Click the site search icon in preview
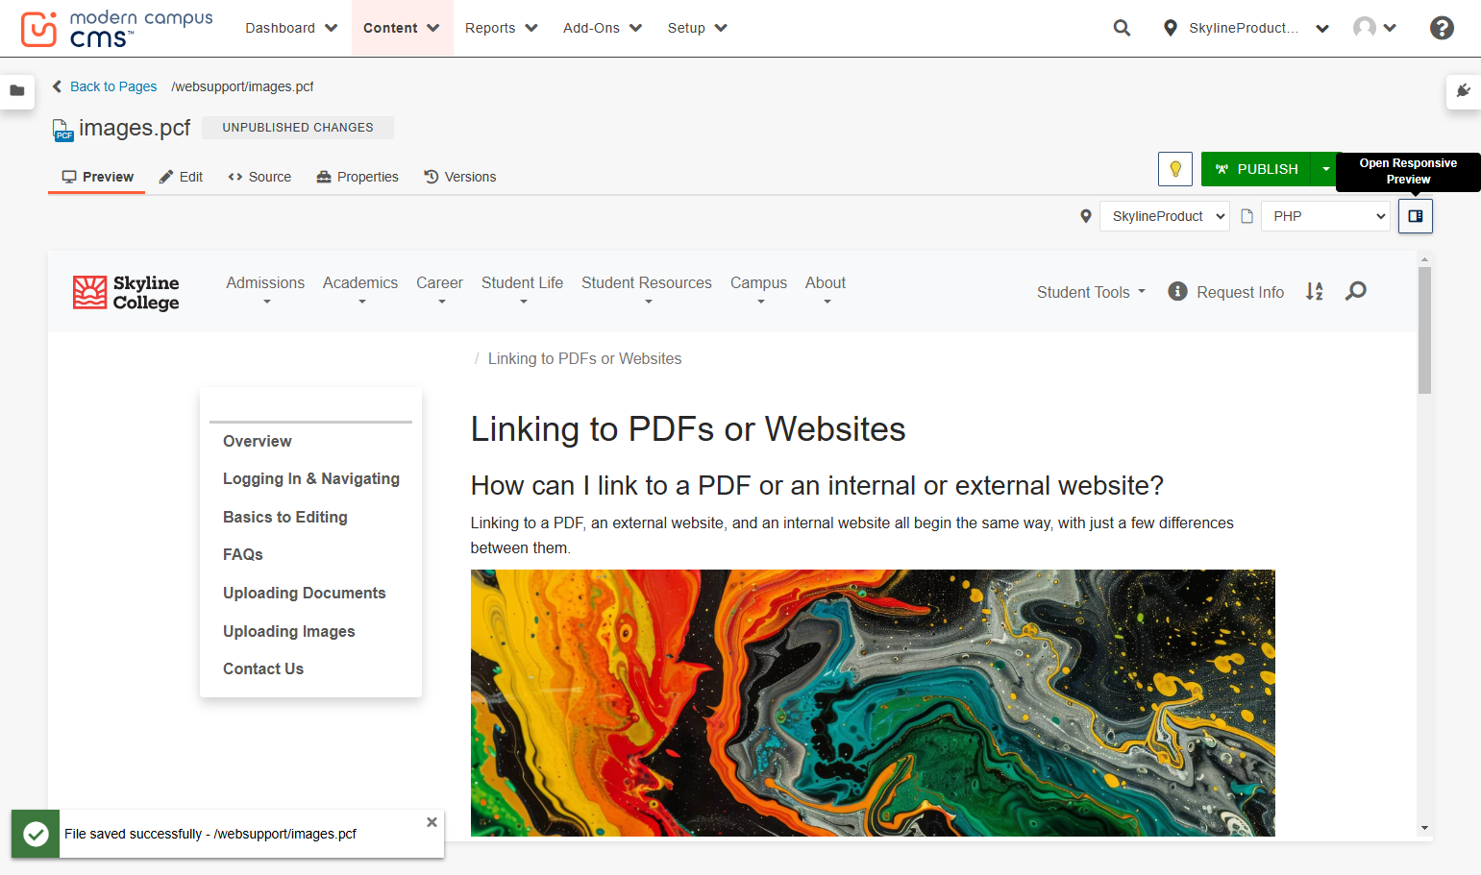 point(1356,291)
